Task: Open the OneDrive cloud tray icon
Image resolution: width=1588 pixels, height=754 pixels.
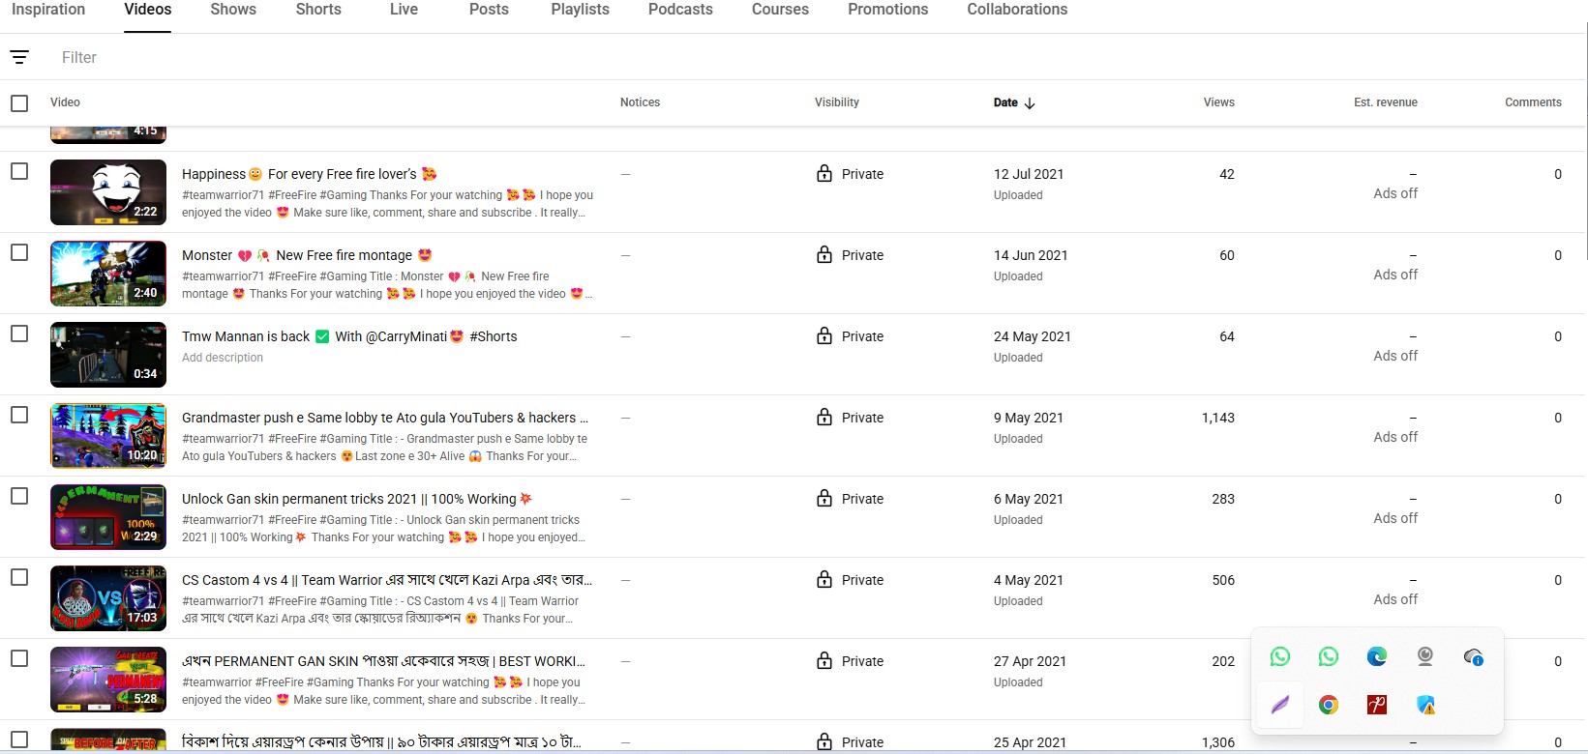Action: tap(1474, 657)
